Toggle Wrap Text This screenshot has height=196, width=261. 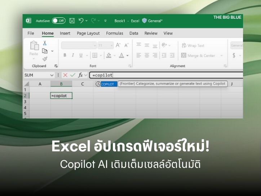click(193, 45)
